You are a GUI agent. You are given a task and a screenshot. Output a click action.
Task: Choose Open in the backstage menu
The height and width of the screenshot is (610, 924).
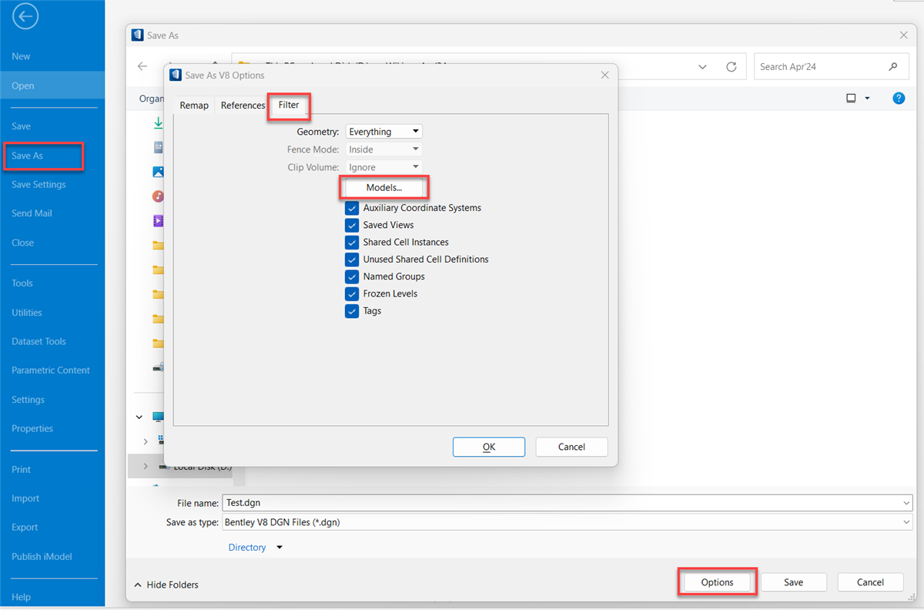52,85
